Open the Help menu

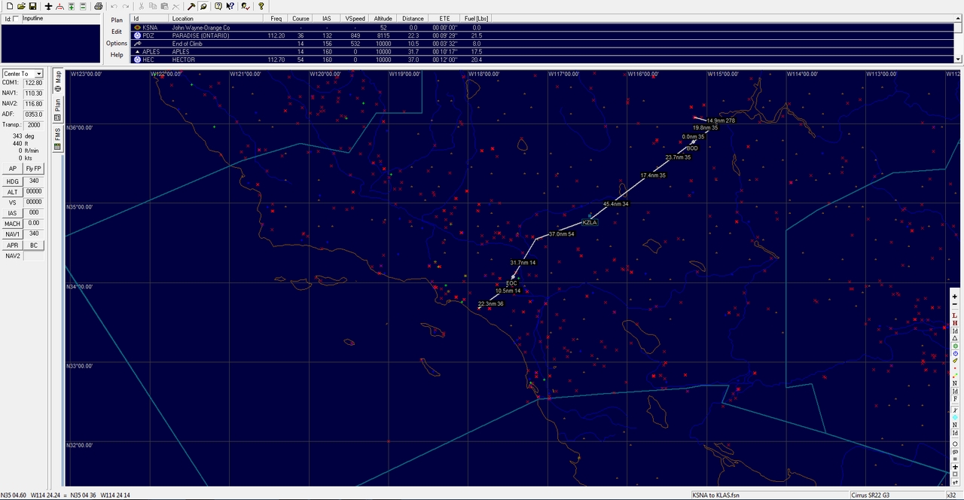(117, 54)
